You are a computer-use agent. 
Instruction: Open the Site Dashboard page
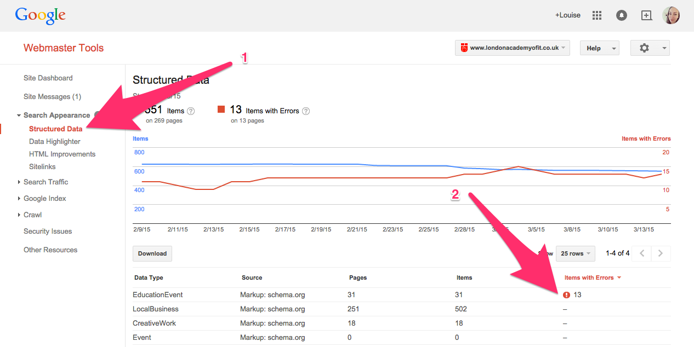48,78
